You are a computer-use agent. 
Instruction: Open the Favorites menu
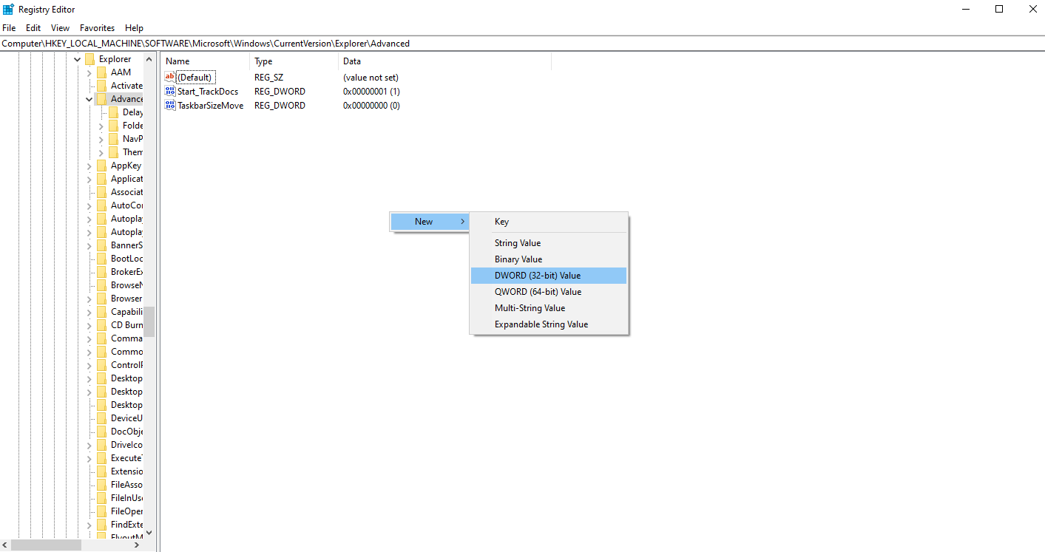click(x=98, y=28)
